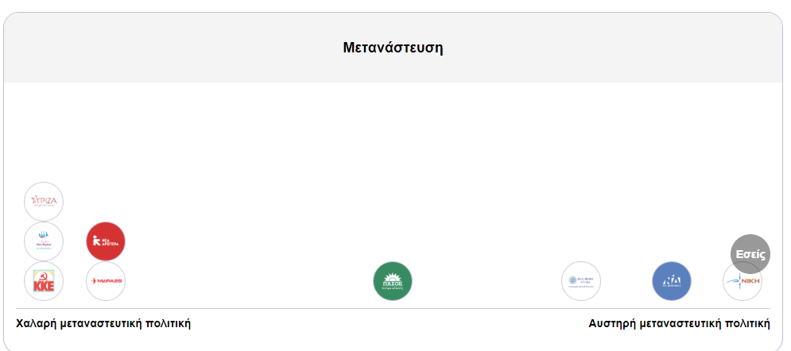Click the ΝΙΚΗ party logo
The height and width of the screenshot is (351, 791).
pyautogui.click(x=742, y=281)
